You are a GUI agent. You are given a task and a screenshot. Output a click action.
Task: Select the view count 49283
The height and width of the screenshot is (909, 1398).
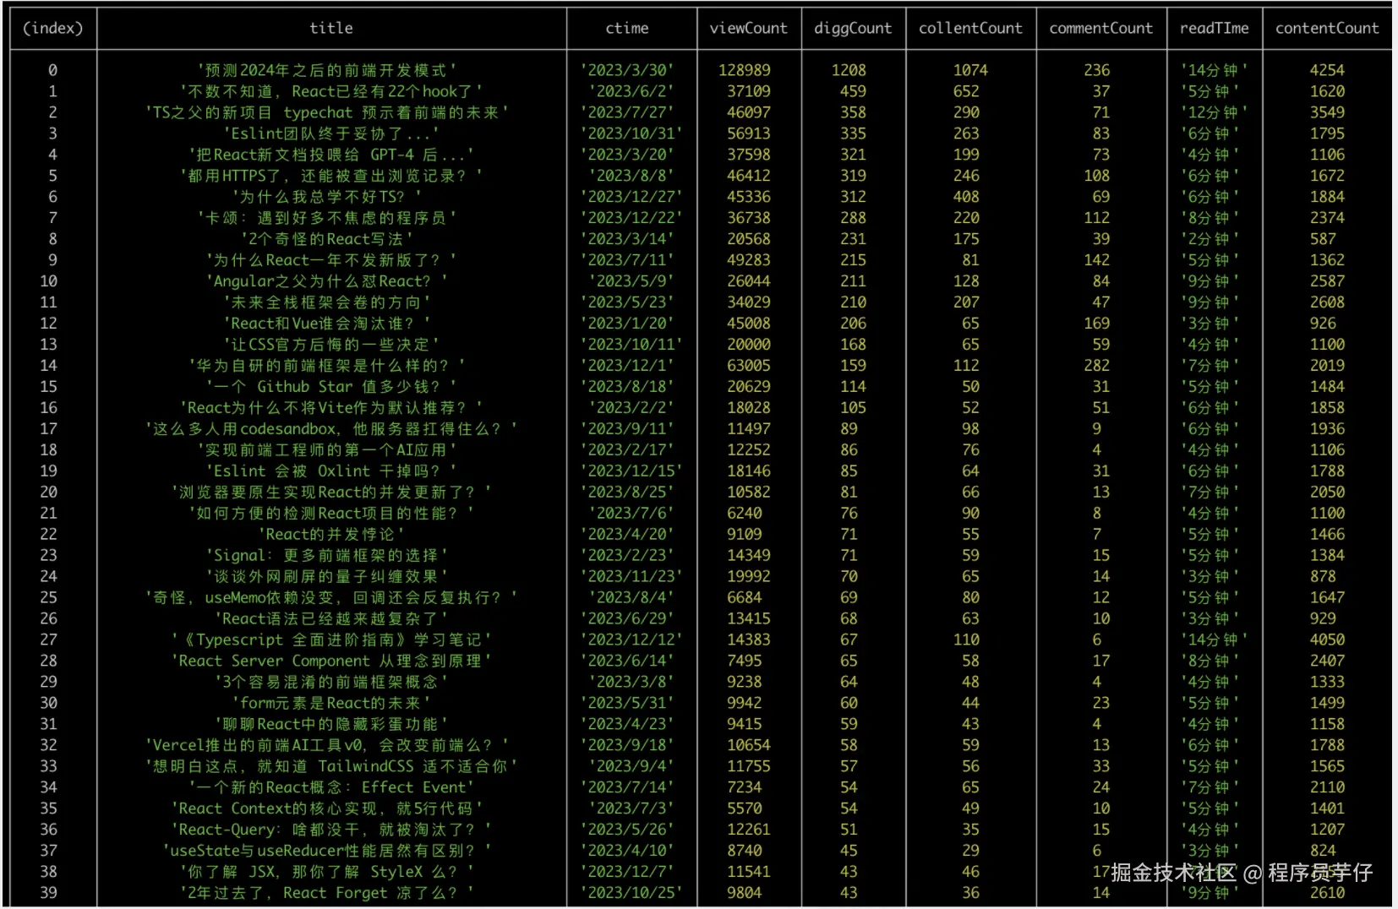pyautogui.click(x=749, y=260)
